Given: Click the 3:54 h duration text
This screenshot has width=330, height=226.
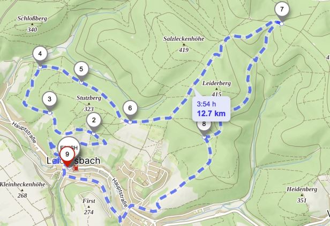Looking at the screenshot, I should point(206,104).
